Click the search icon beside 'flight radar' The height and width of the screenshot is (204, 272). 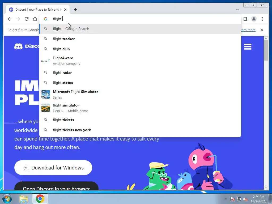click(x=46, y=73)
